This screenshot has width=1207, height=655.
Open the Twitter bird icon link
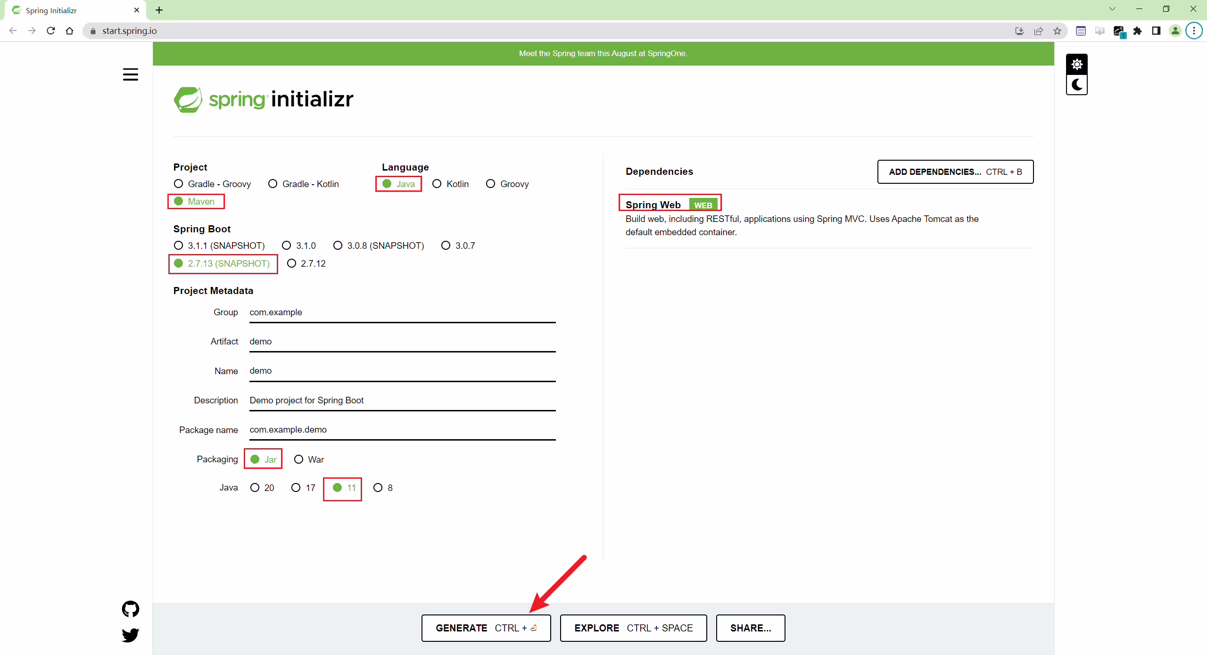131,635
